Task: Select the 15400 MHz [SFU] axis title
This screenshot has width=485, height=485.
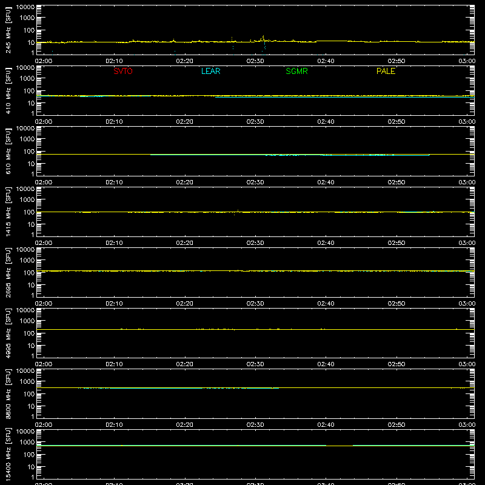Action: coord(8,454)
